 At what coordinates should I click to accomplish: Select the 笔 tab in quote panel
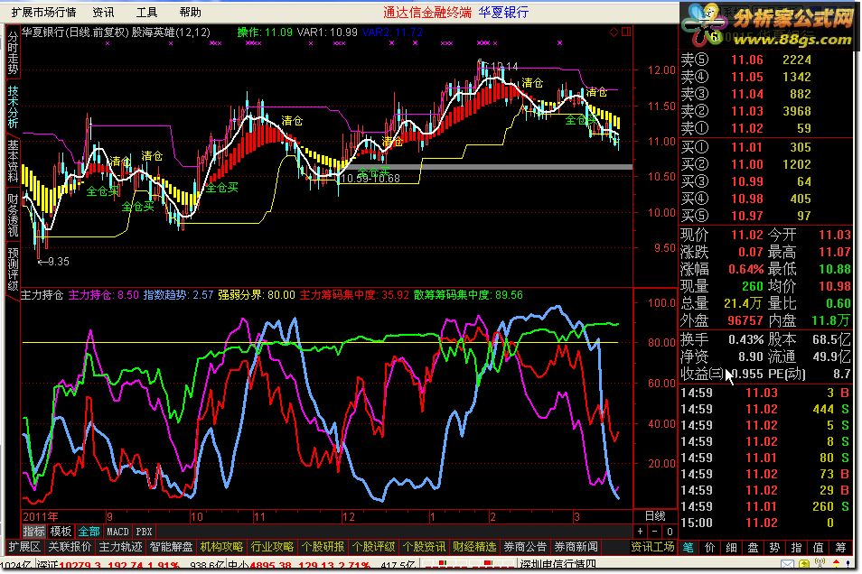[x=688, y=548]
